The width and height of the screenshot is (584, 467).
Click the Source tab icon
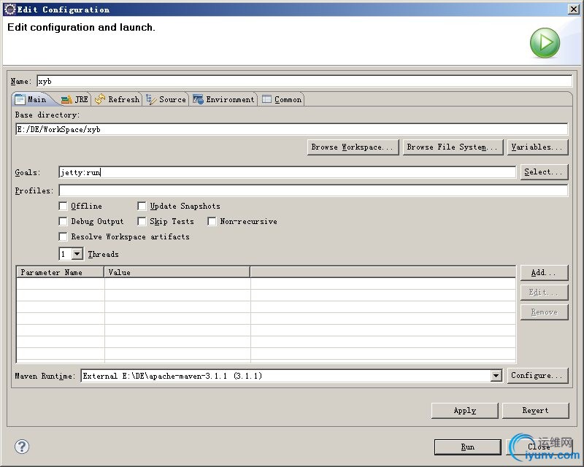(x=151, y=99)
